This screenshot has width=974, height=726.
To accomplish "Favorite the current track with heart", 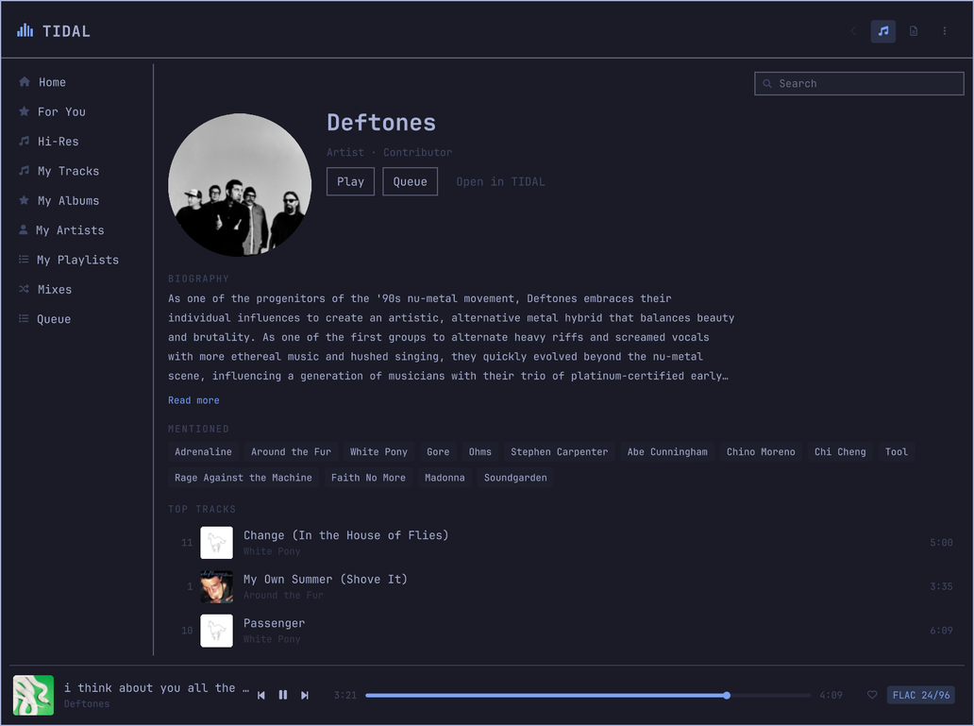I will tap(872, 695).
